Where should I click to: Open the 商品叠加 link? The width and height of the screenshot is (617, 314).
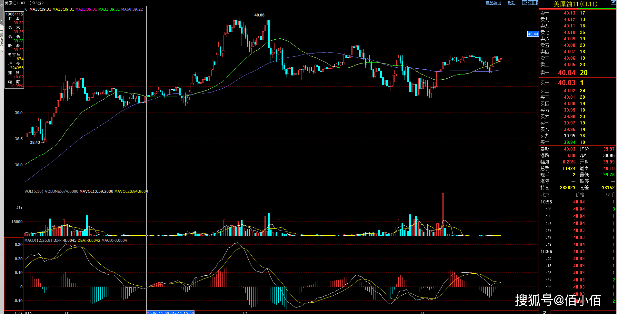[x=493, y=3]
